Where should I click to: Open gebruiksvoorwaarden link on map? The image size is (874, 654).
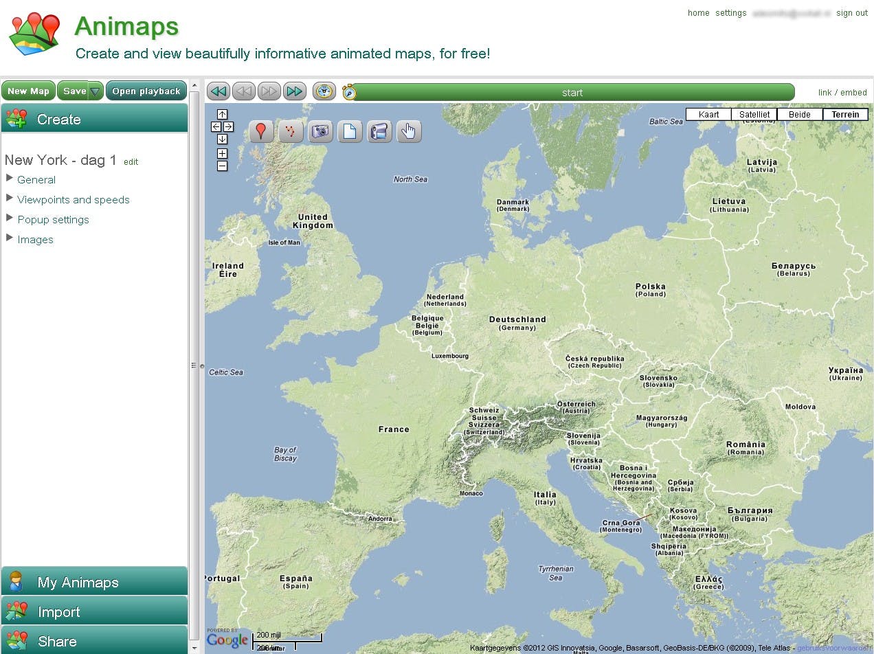tap(835, 648)
